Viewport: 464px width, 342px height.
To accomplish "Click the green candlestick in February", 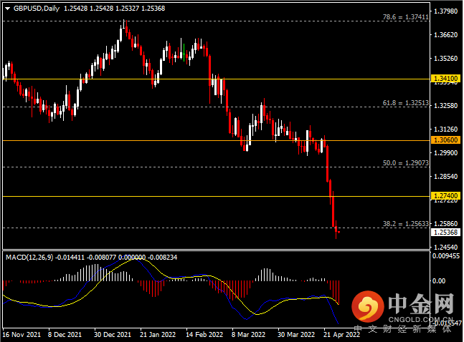I will click(x=184, y=52).
